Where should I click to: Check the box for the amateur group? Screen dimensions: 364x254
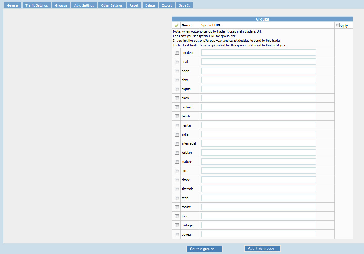(x=177, y=53)
